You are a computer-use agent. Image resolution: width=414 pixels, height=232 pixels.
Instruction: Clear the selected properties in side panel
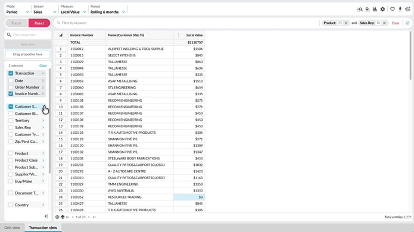point(43,65)
